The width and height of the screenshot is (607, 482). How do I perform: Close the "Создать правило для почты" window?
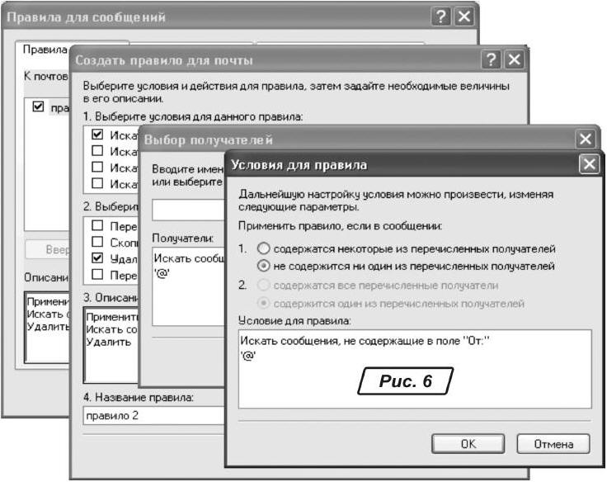(x=515, y=60)
